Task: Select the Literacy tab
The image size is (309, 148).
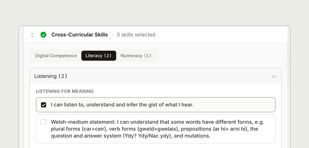Action: pyautogui.click(x=99, y=56)
